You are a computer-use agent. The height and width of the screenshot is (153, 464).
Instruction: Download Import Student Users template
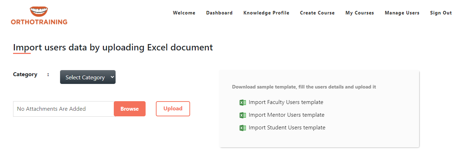coord(287,128)
